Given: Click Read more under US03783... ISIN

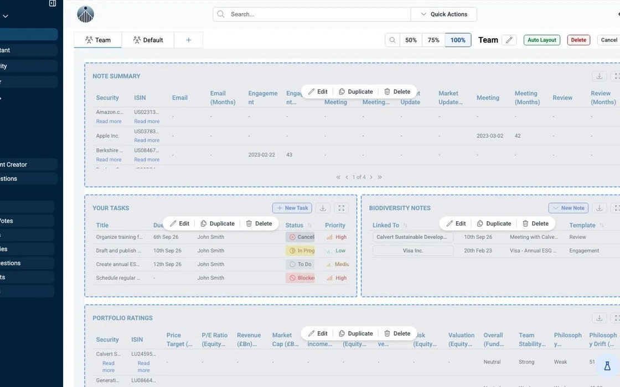Looking at the screenshot, I should (147, 140).
